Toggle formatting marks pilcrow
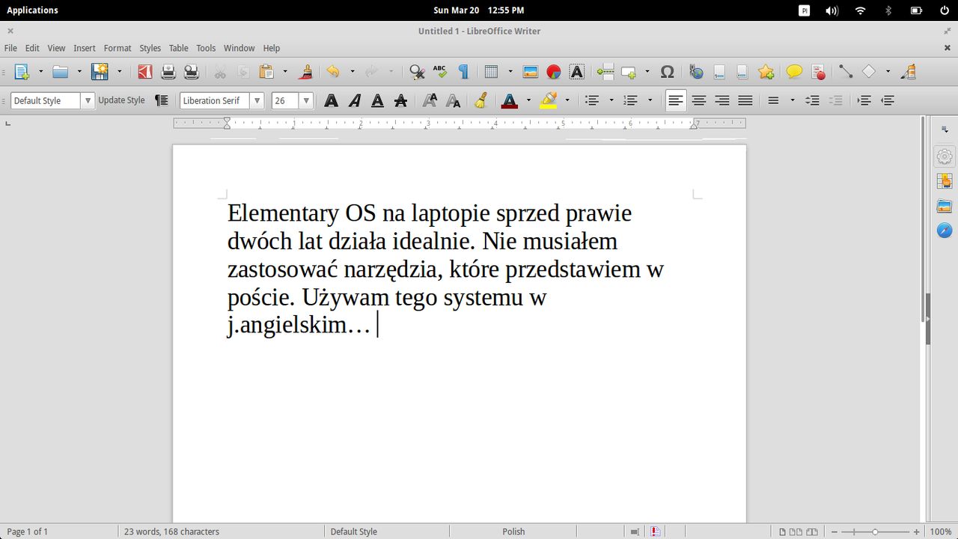 pos(463,72)
